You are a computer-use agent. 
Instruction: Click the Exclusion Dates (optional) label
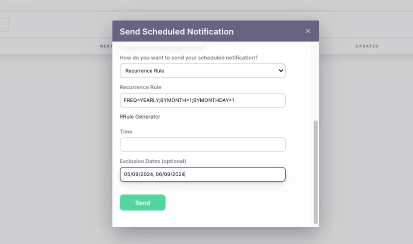point(153,161)
